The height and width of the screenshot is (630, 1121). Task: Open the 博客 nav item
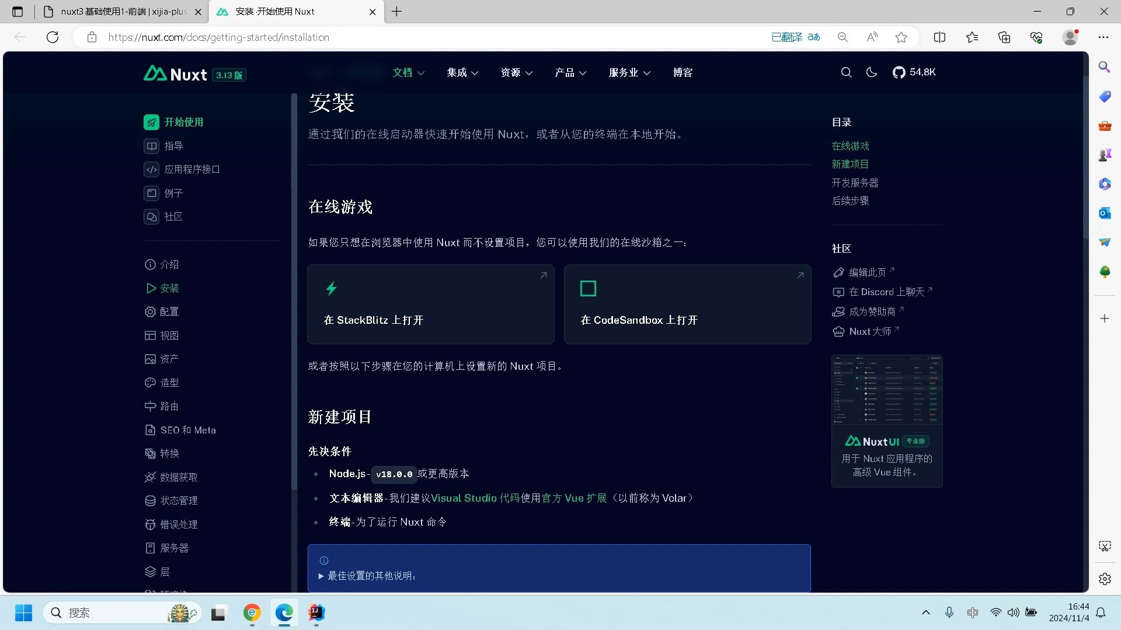[x=683, y=73]
